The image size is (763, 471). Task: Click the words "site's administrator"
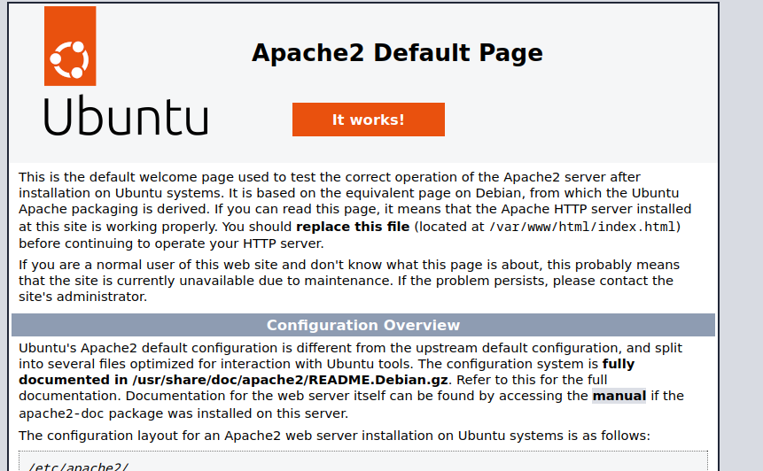82,297
